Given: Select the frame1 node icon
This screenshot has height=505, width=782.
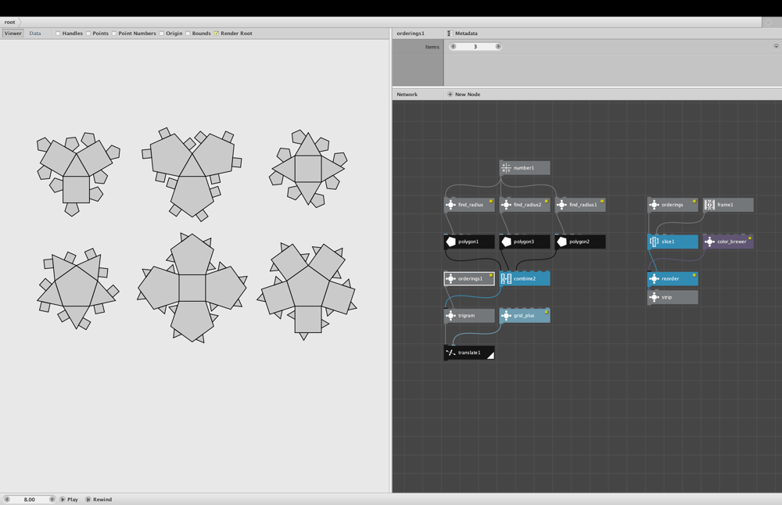Looking at the screenshot, I should [709, 205].
